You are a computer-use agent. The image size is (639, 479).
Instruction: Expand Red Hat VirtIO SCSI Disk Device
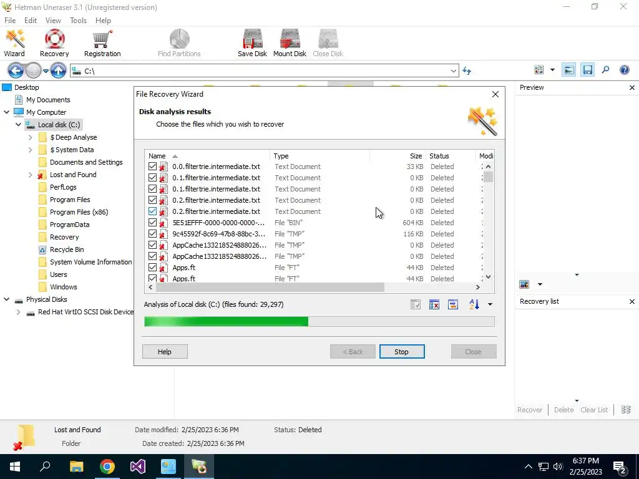(x=18, y=312)
